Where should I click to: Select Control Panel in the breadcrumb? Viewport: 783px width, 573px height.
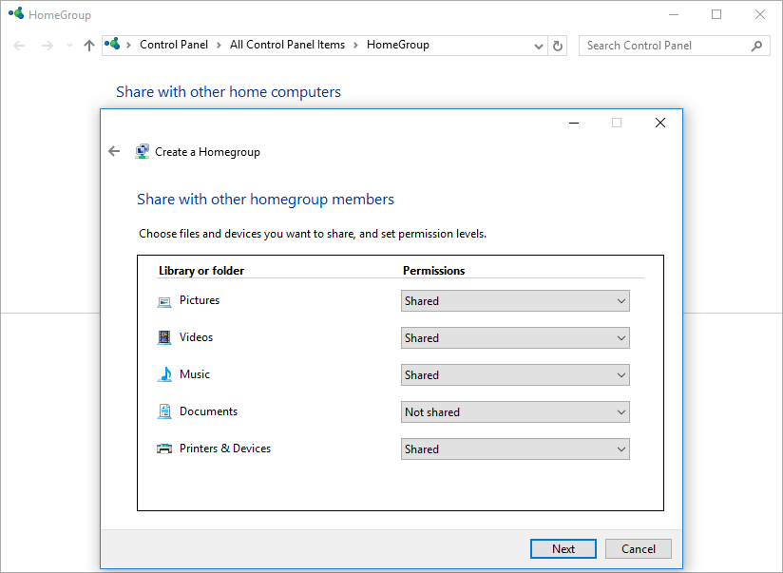[x=173, y=45]
